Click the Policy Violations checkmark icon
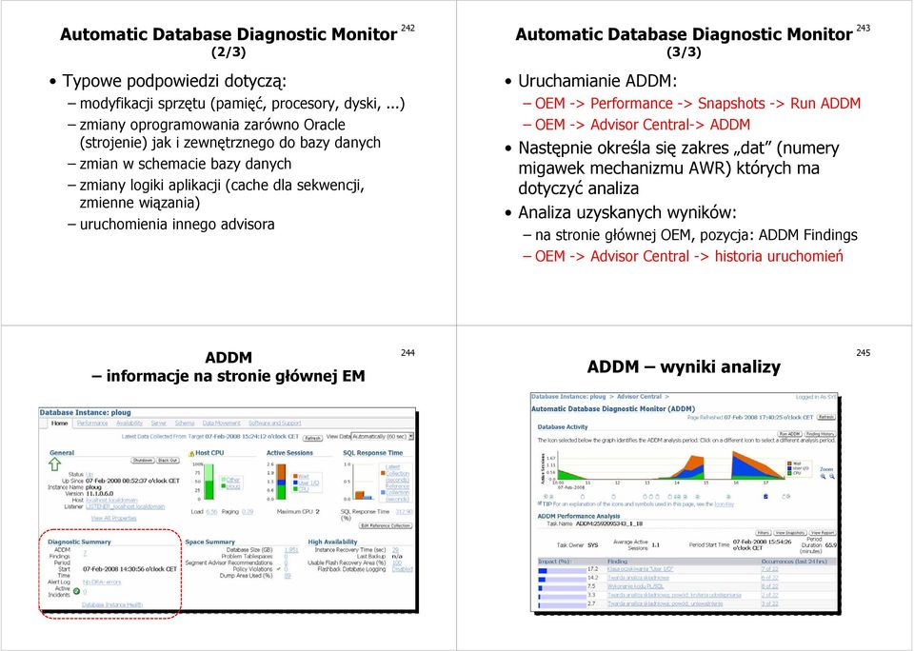 pyautogui.click(x=279, y=569)
